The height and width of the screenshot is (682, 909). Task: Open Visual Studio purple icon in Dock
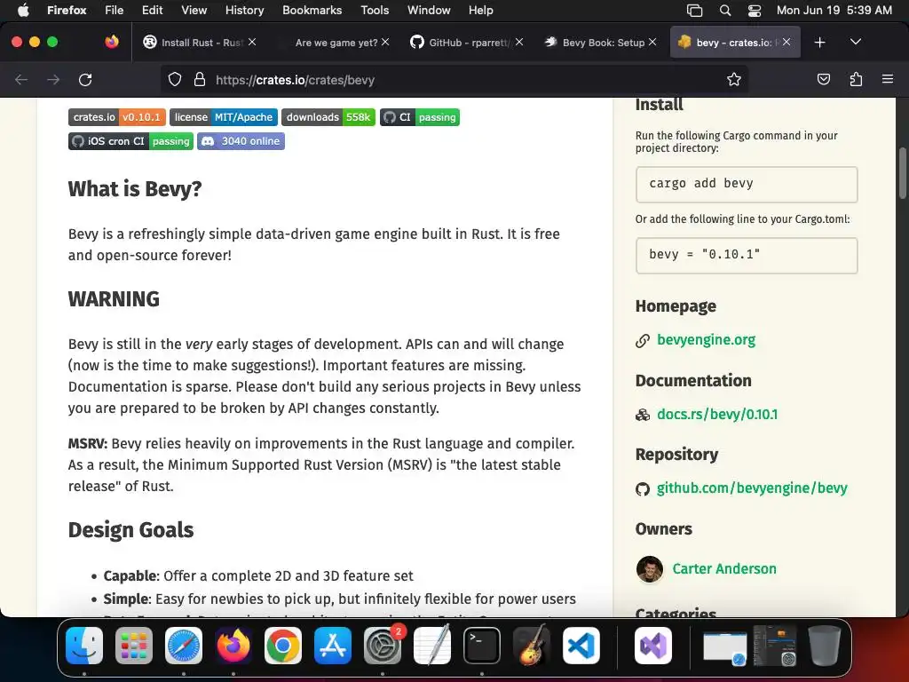(x=653, y=646)
